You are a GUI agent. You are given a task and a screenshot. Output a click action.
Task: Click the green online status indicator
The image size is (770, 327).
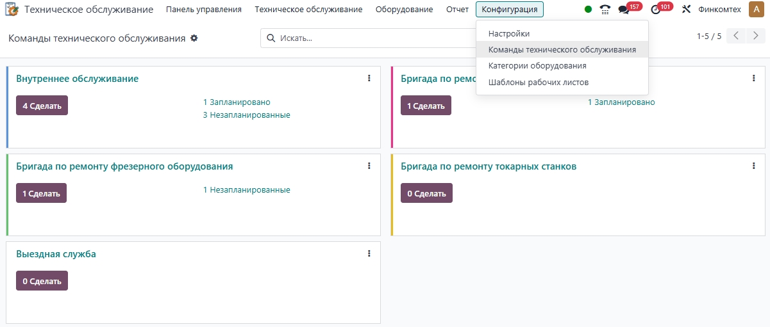588,10
